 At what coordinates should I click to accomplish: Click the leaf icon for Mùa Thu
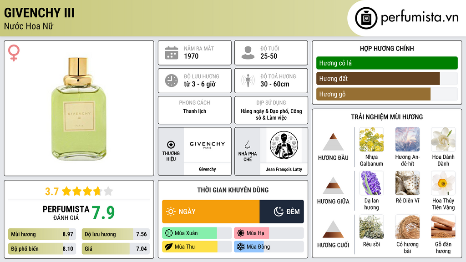click(169, 247)
